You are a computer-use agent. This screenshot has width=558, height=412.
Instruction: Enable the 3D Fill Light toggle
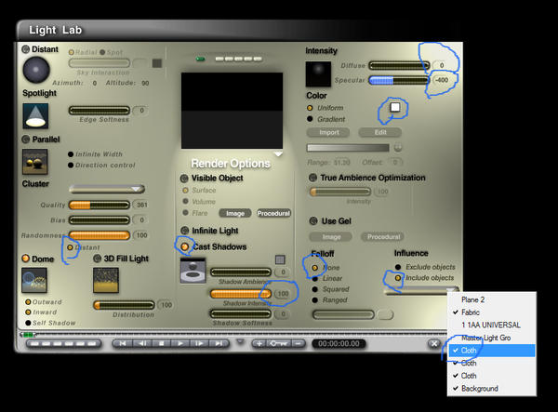click(97, 259)
